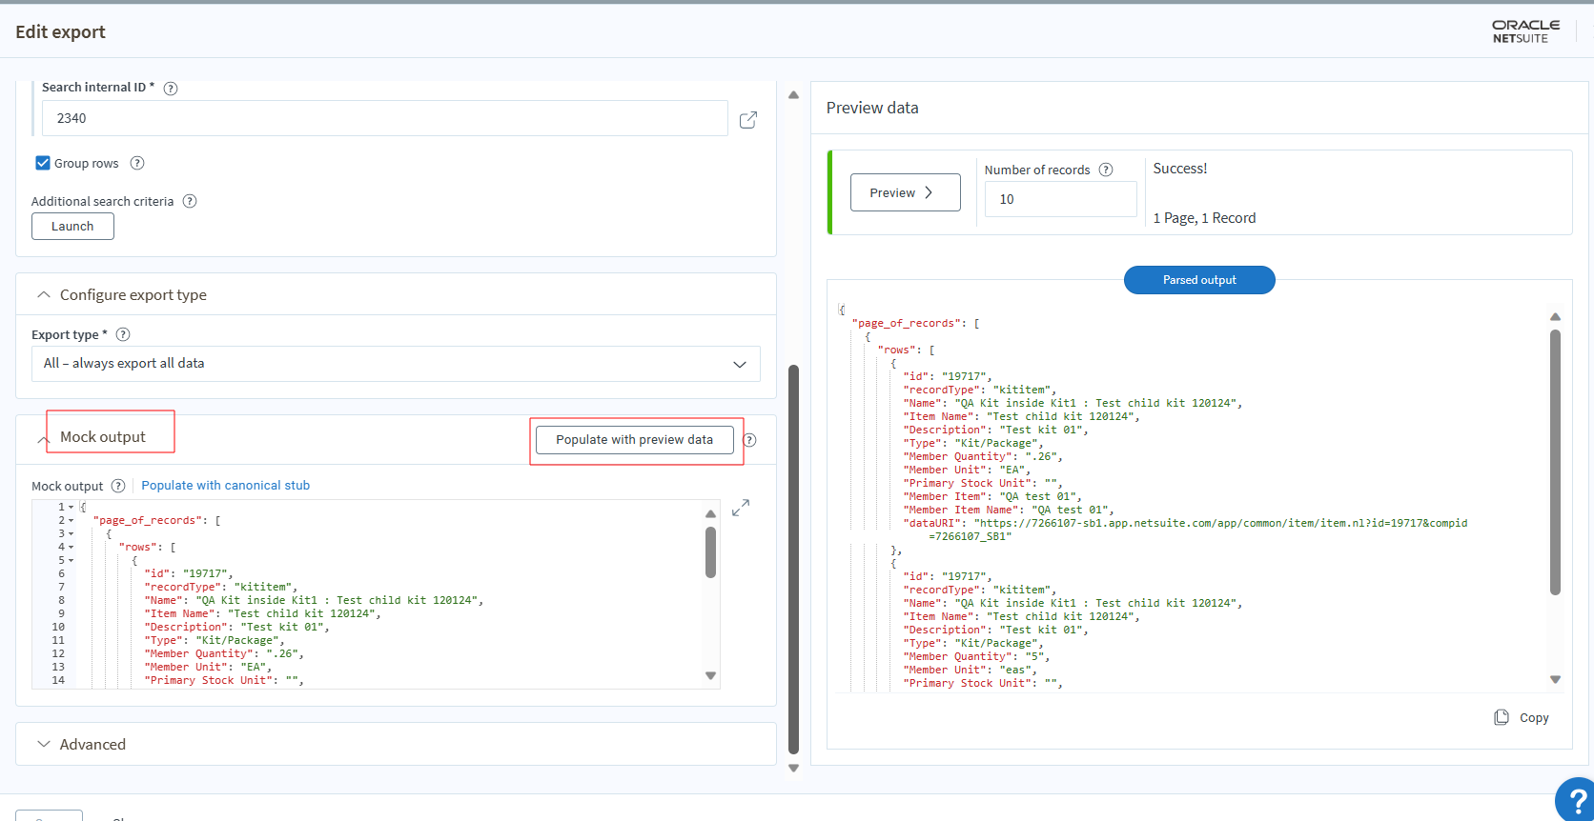
Task: Uncheck the Group rows checkbox
Action: pos(43,163)
